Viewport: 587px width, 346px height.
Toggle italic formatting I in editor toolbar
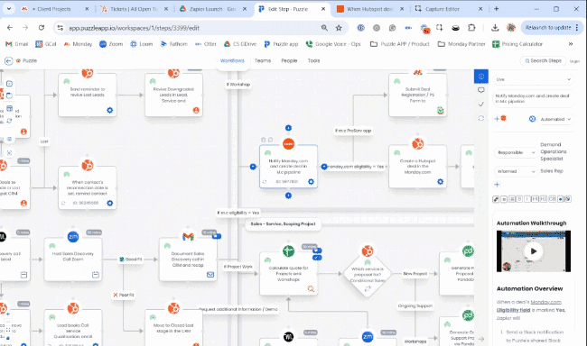click(x=527, y=199)
